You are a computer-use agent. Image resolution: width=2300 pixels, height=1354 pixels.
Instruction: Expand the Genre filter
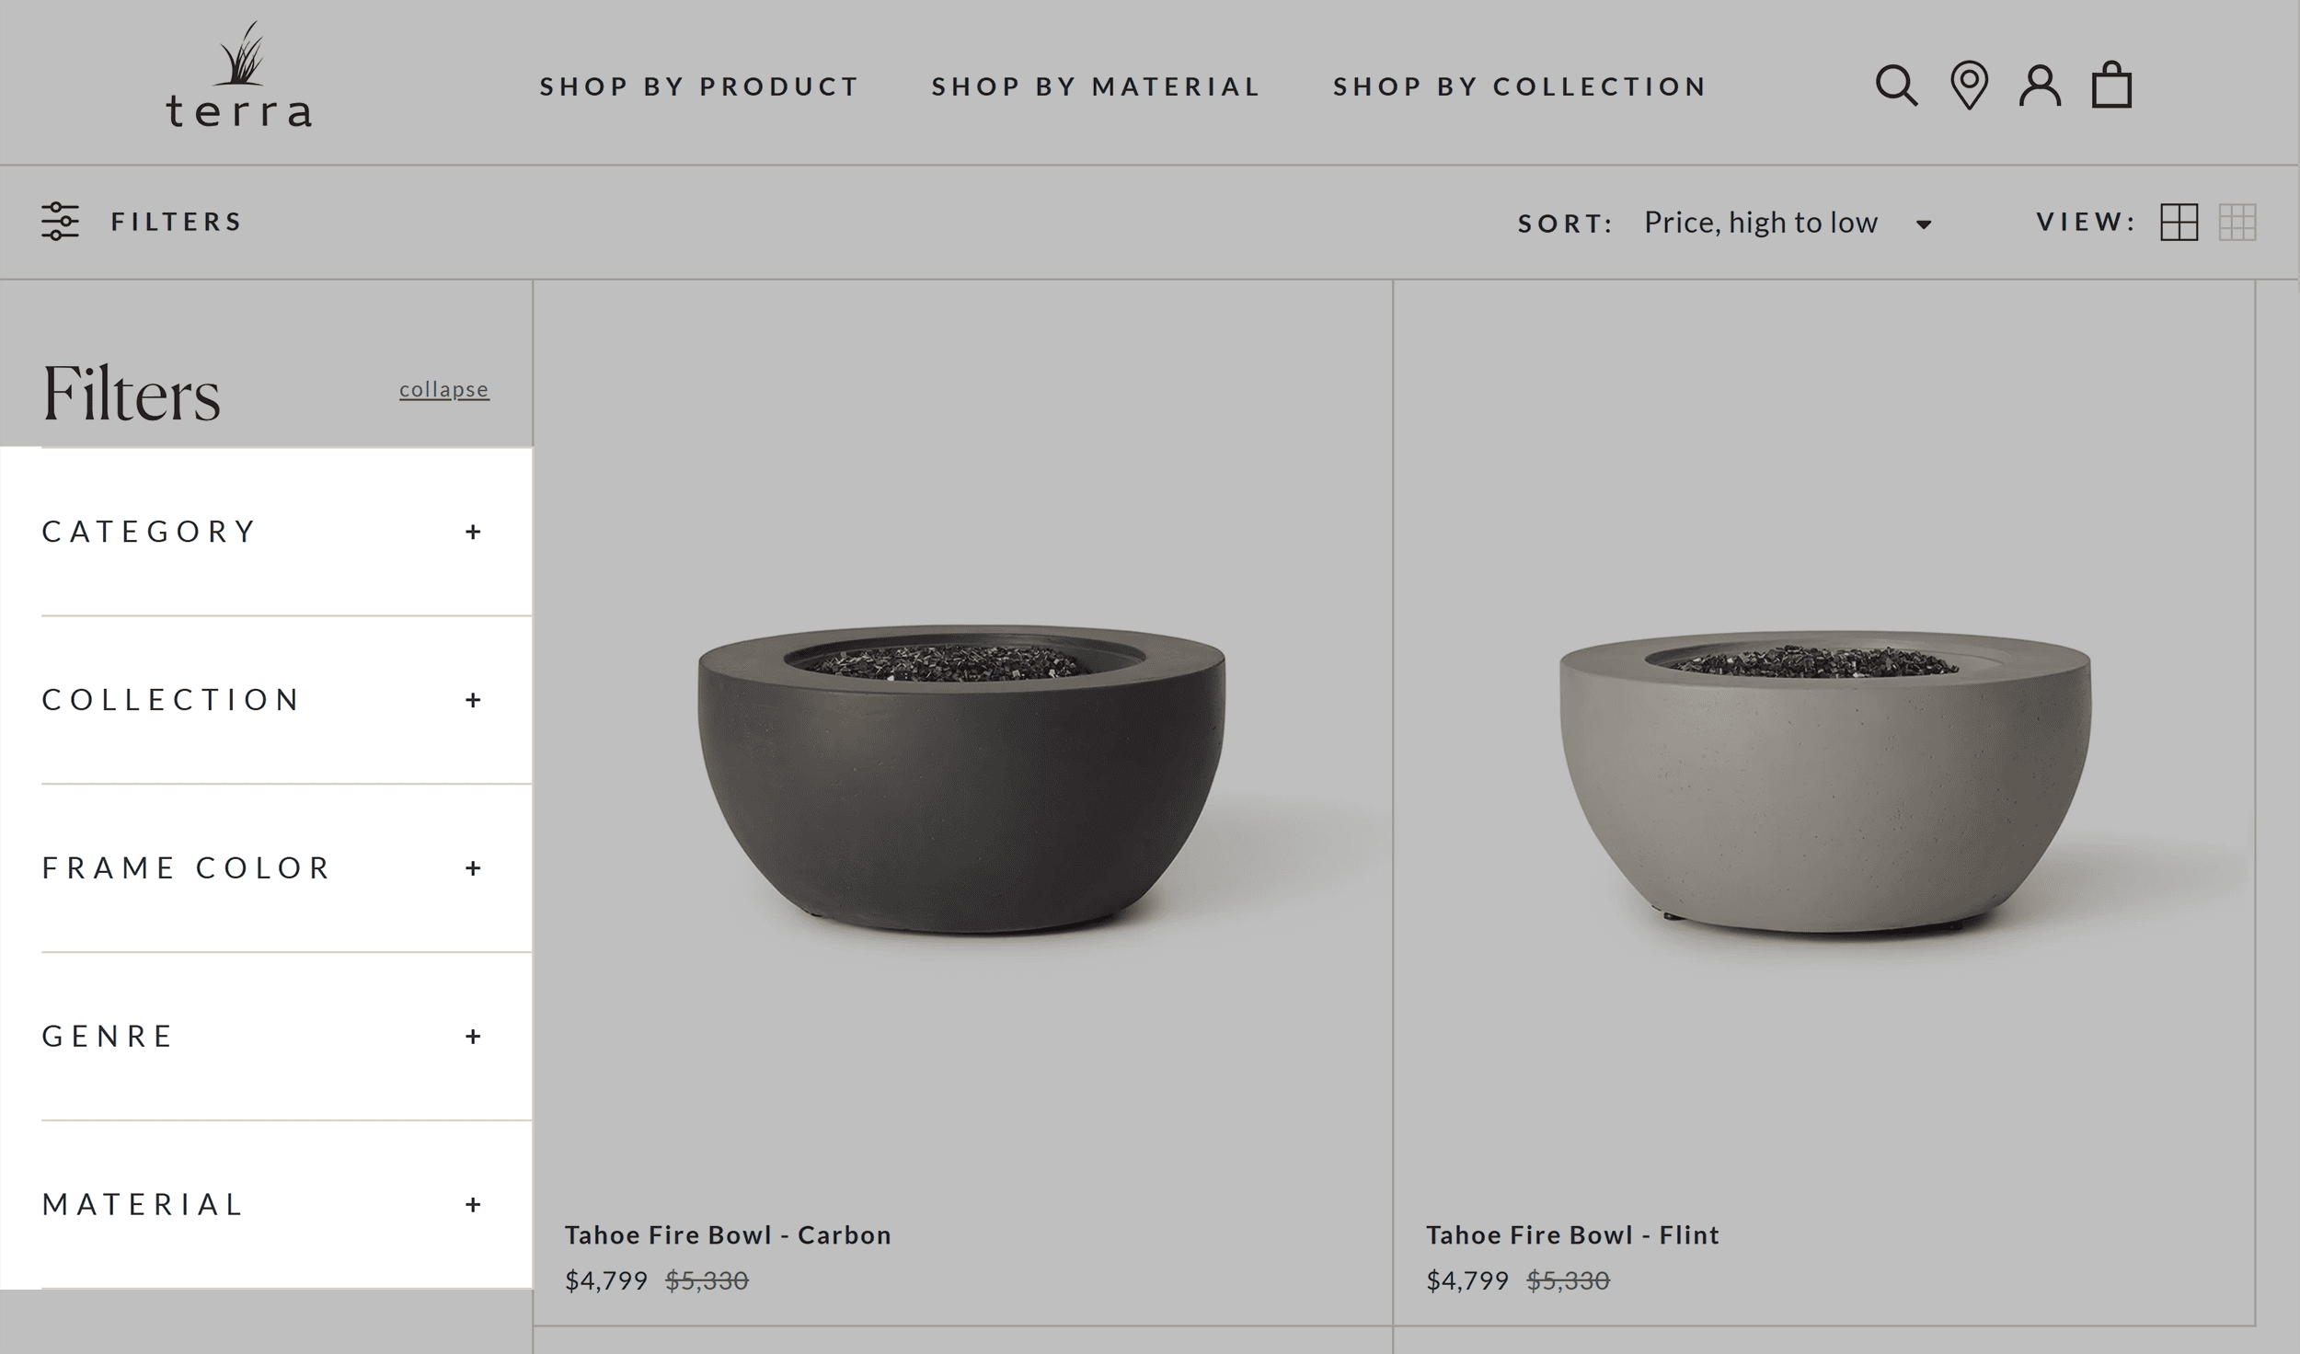tap(473, 1037)
